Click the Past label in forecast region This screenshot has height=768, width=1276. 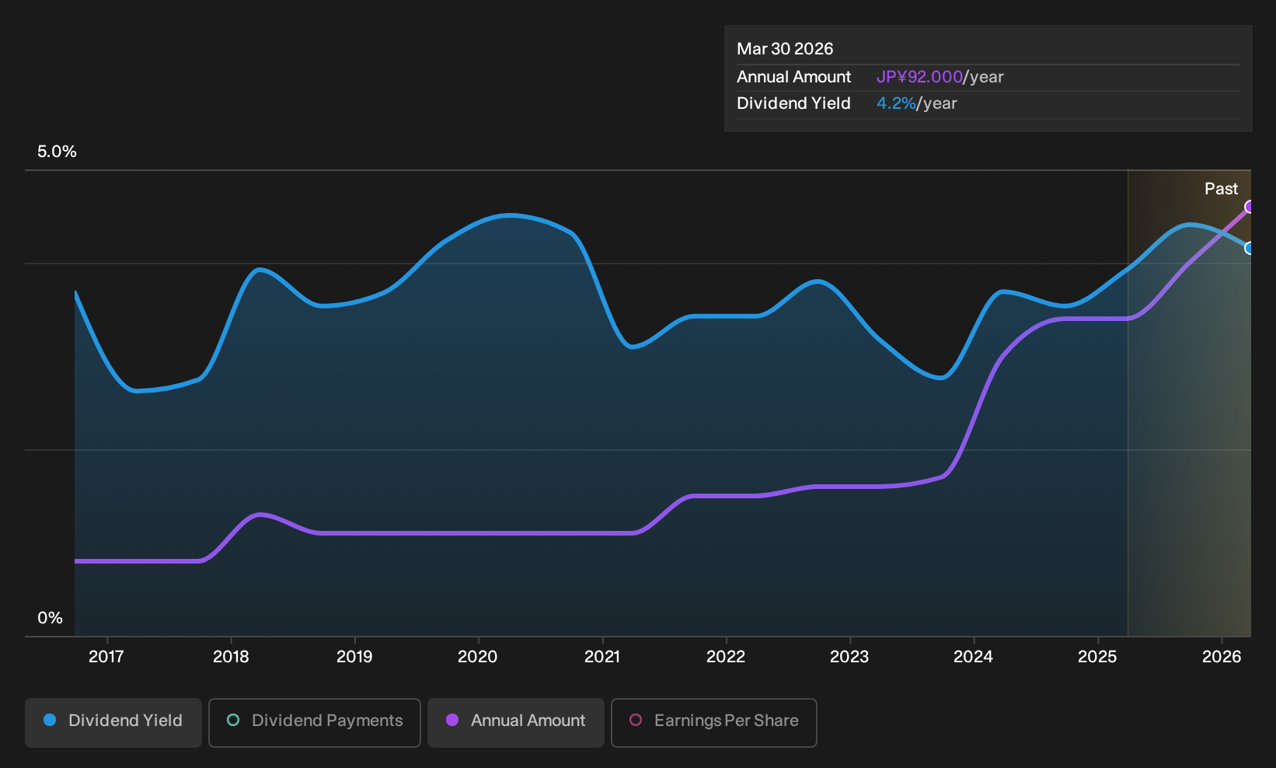[x=1221, y=189]
